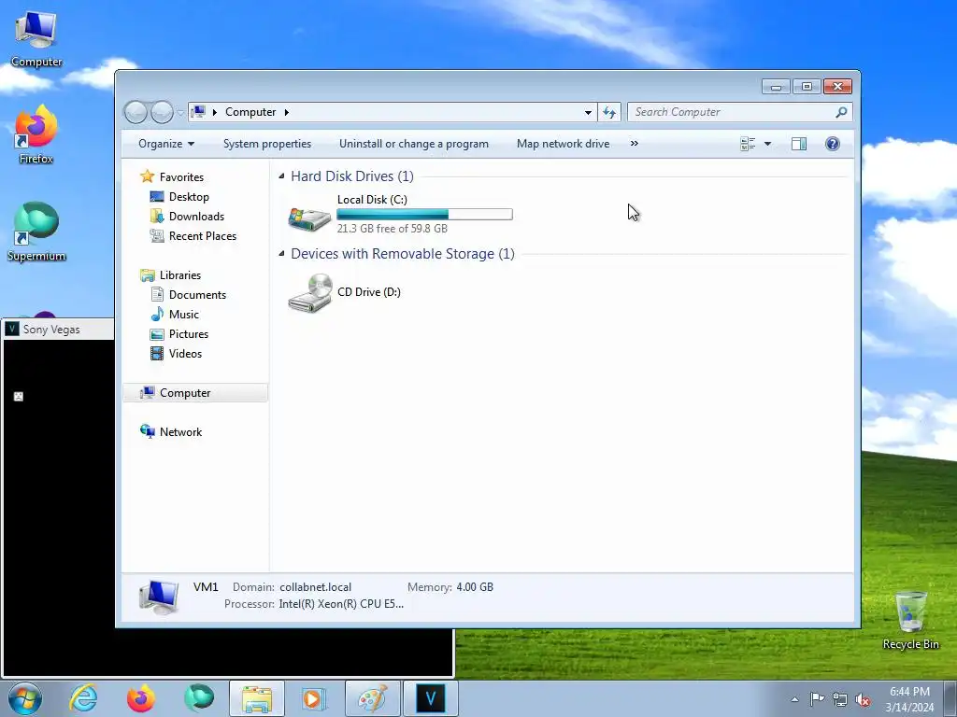Viewport: 957px width, 717px height.
Task: Launch Internet Explorer from the taskbar
Action: point(83,698)
